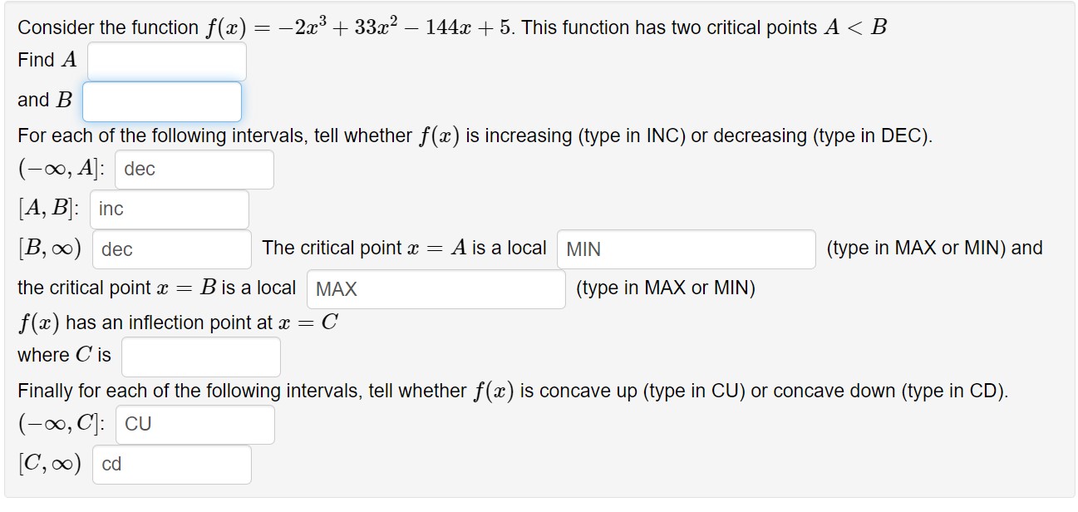
Task: Select the dec answer for interval (-∞, A]
Action: tap(194, 170)
